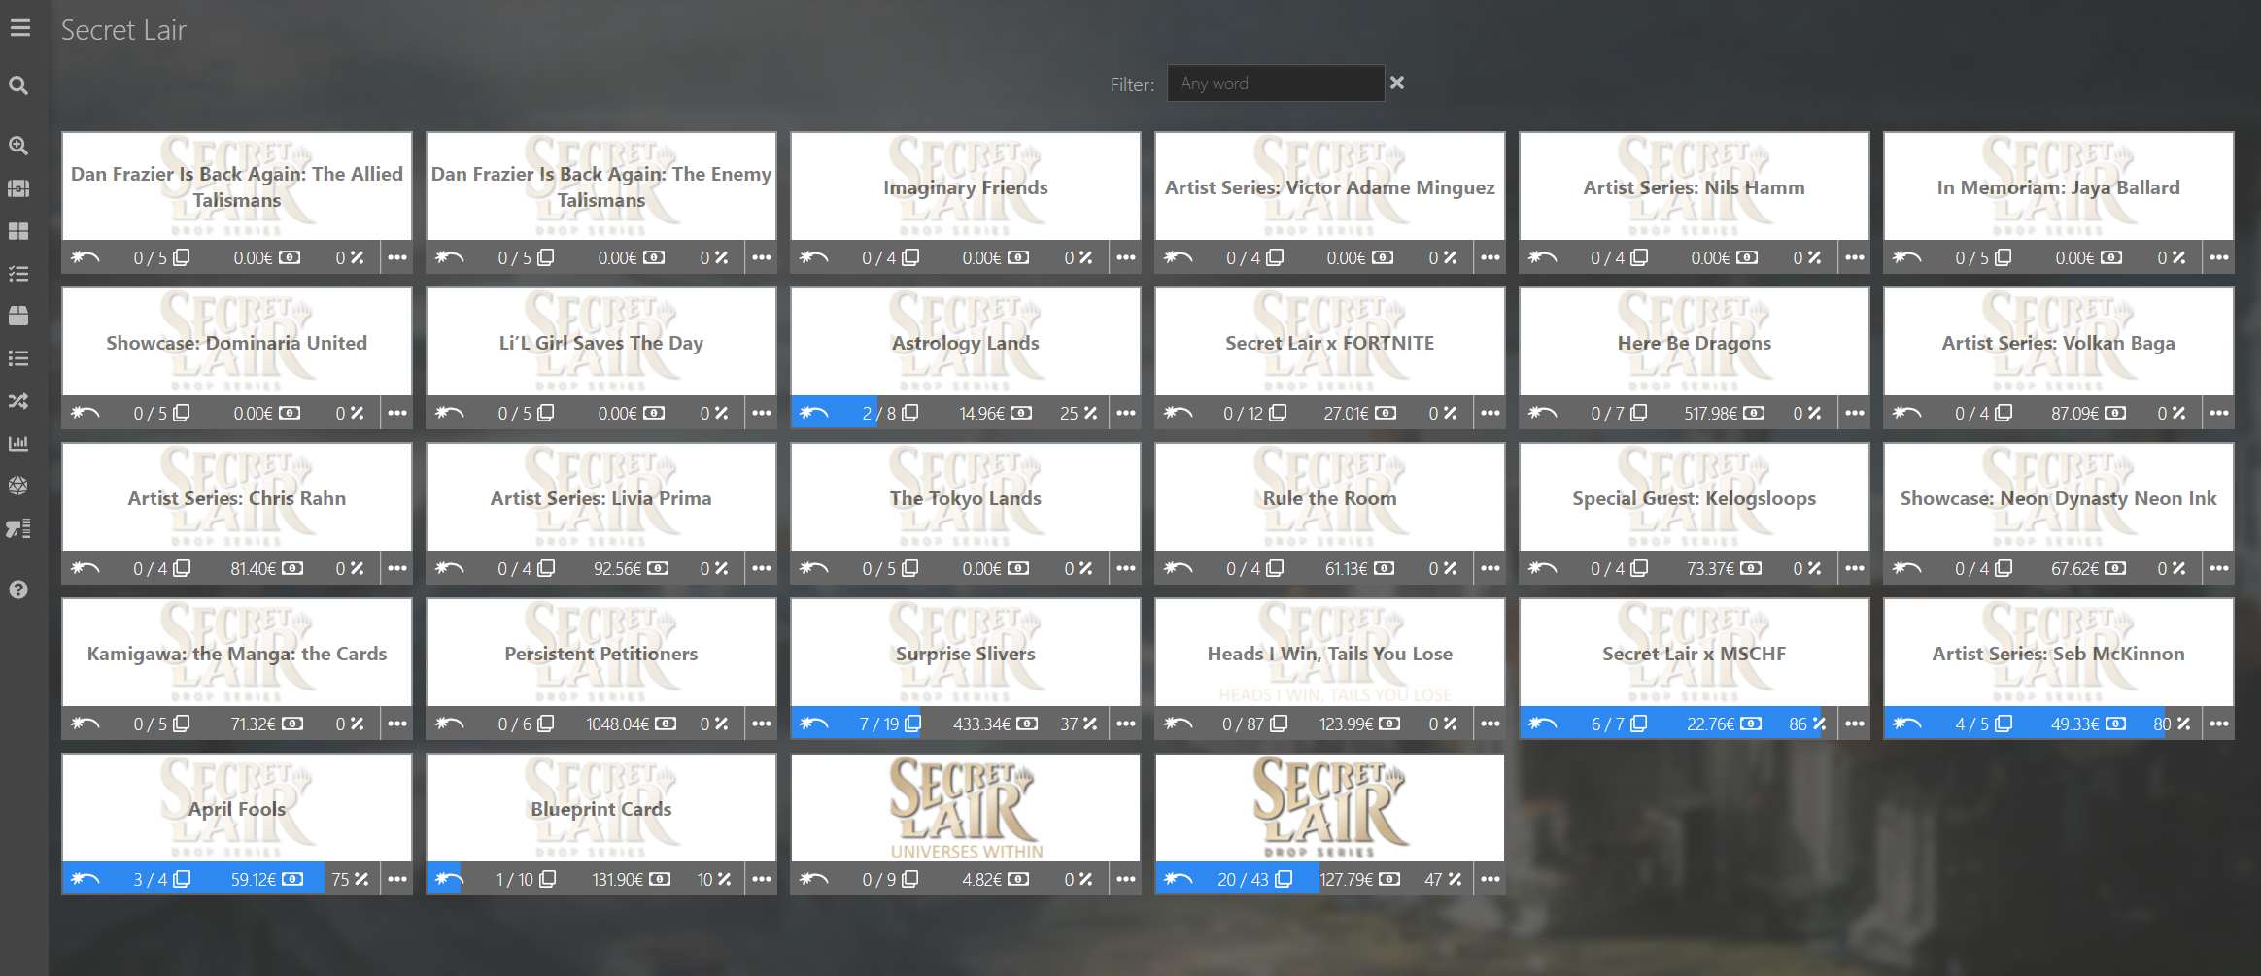Open the Here Be Dragons set card
Image resolution: width=2261 pixels, height=976 pixels.
(1695, 342)
